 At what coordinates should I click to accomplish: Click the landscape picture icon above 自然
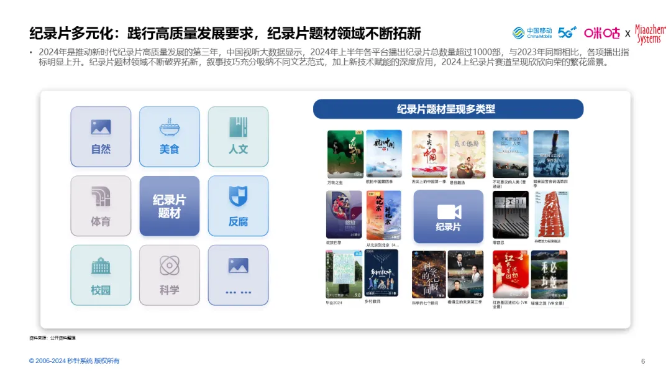tap(101, 127)
